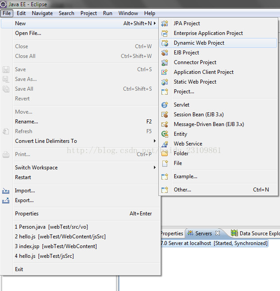Open the Search menu

click(x=66, y=13)
